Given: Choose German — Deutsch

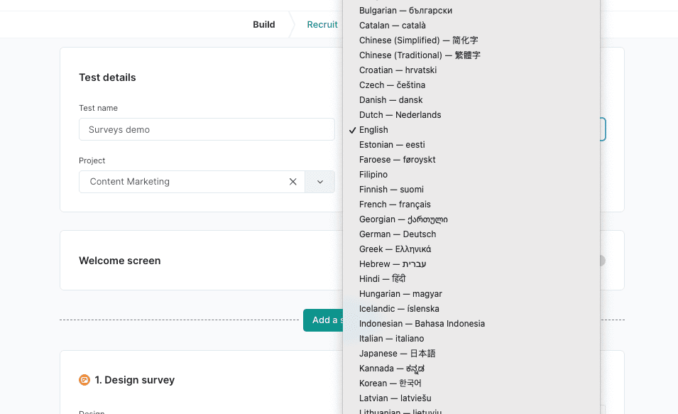Looking at the screenshot, I should (397, 234).
